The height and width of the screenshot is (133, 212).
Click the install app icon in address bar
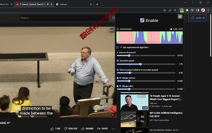point(165,10)
